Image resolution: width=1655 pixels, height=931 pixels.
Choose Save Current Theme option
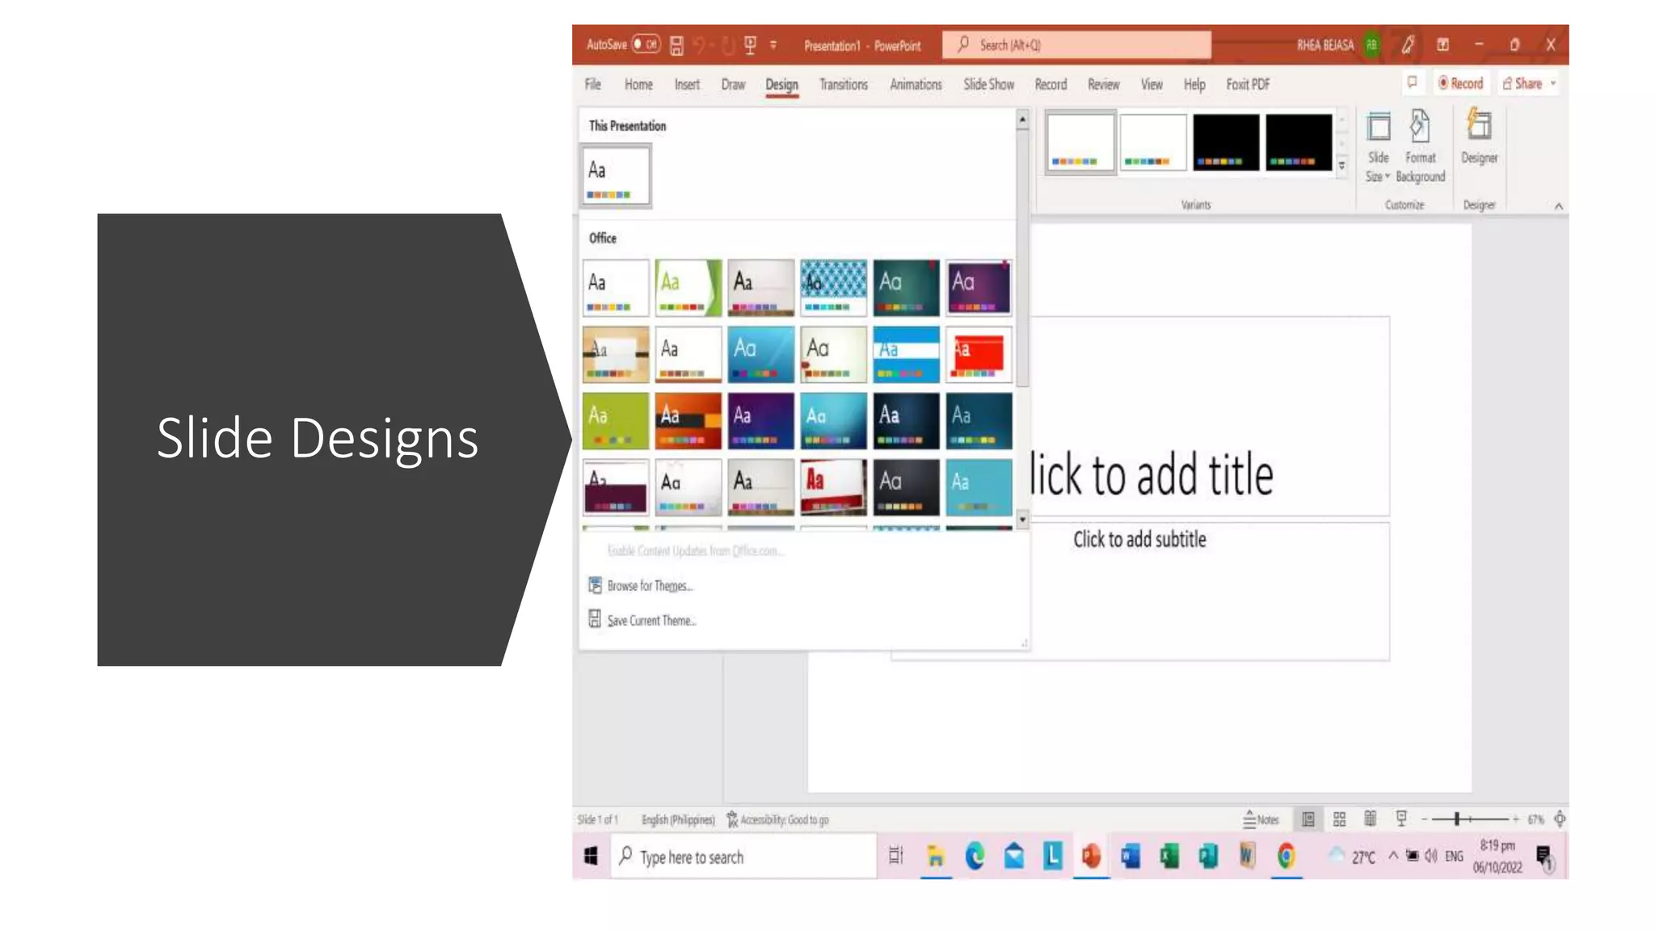click(651, 621)
